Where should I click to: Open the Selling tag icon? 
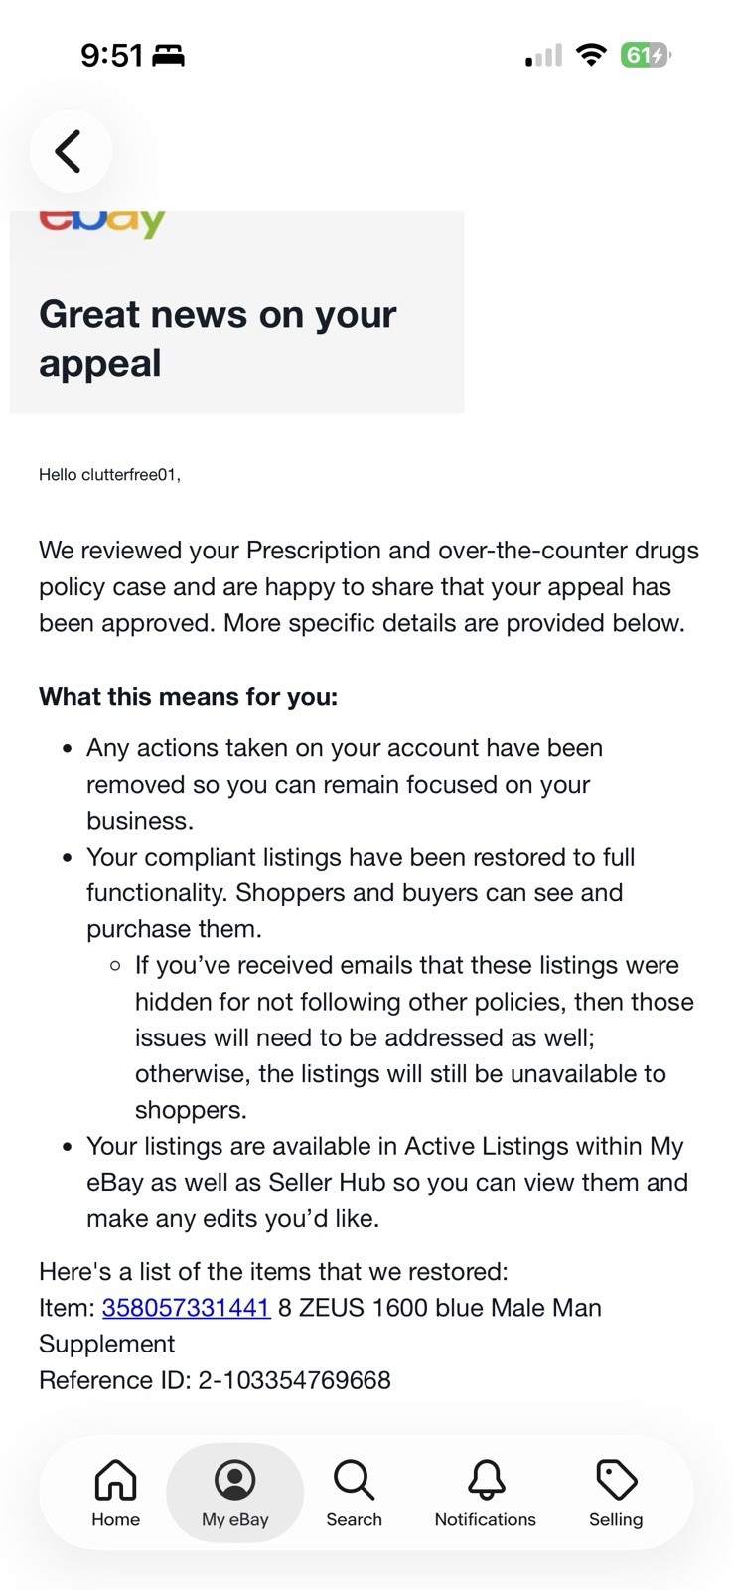coord(616,1479)
